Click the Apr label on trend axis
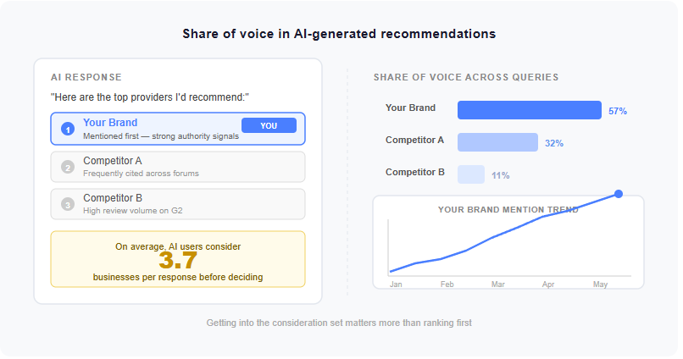This screenshot has height=359, width=683. tap(549, 284)
